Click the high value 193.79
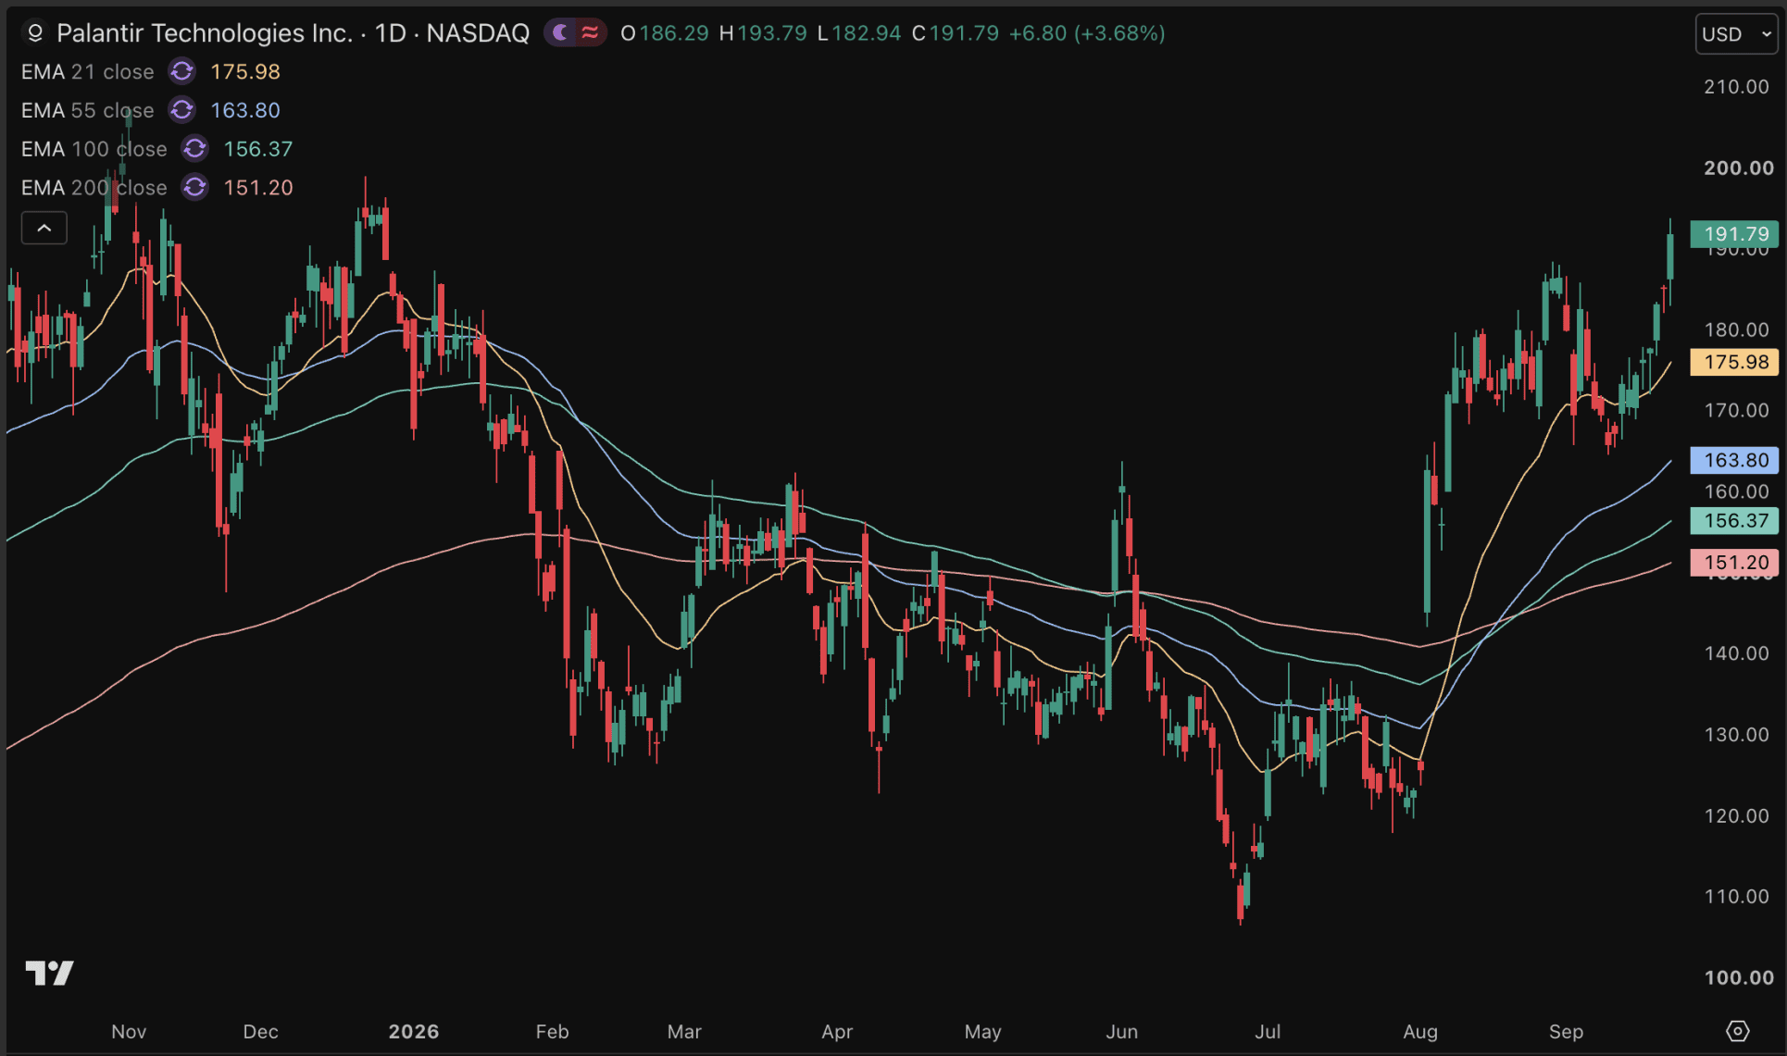The height and width of the screenshot is (1056, 1787). 772,33
